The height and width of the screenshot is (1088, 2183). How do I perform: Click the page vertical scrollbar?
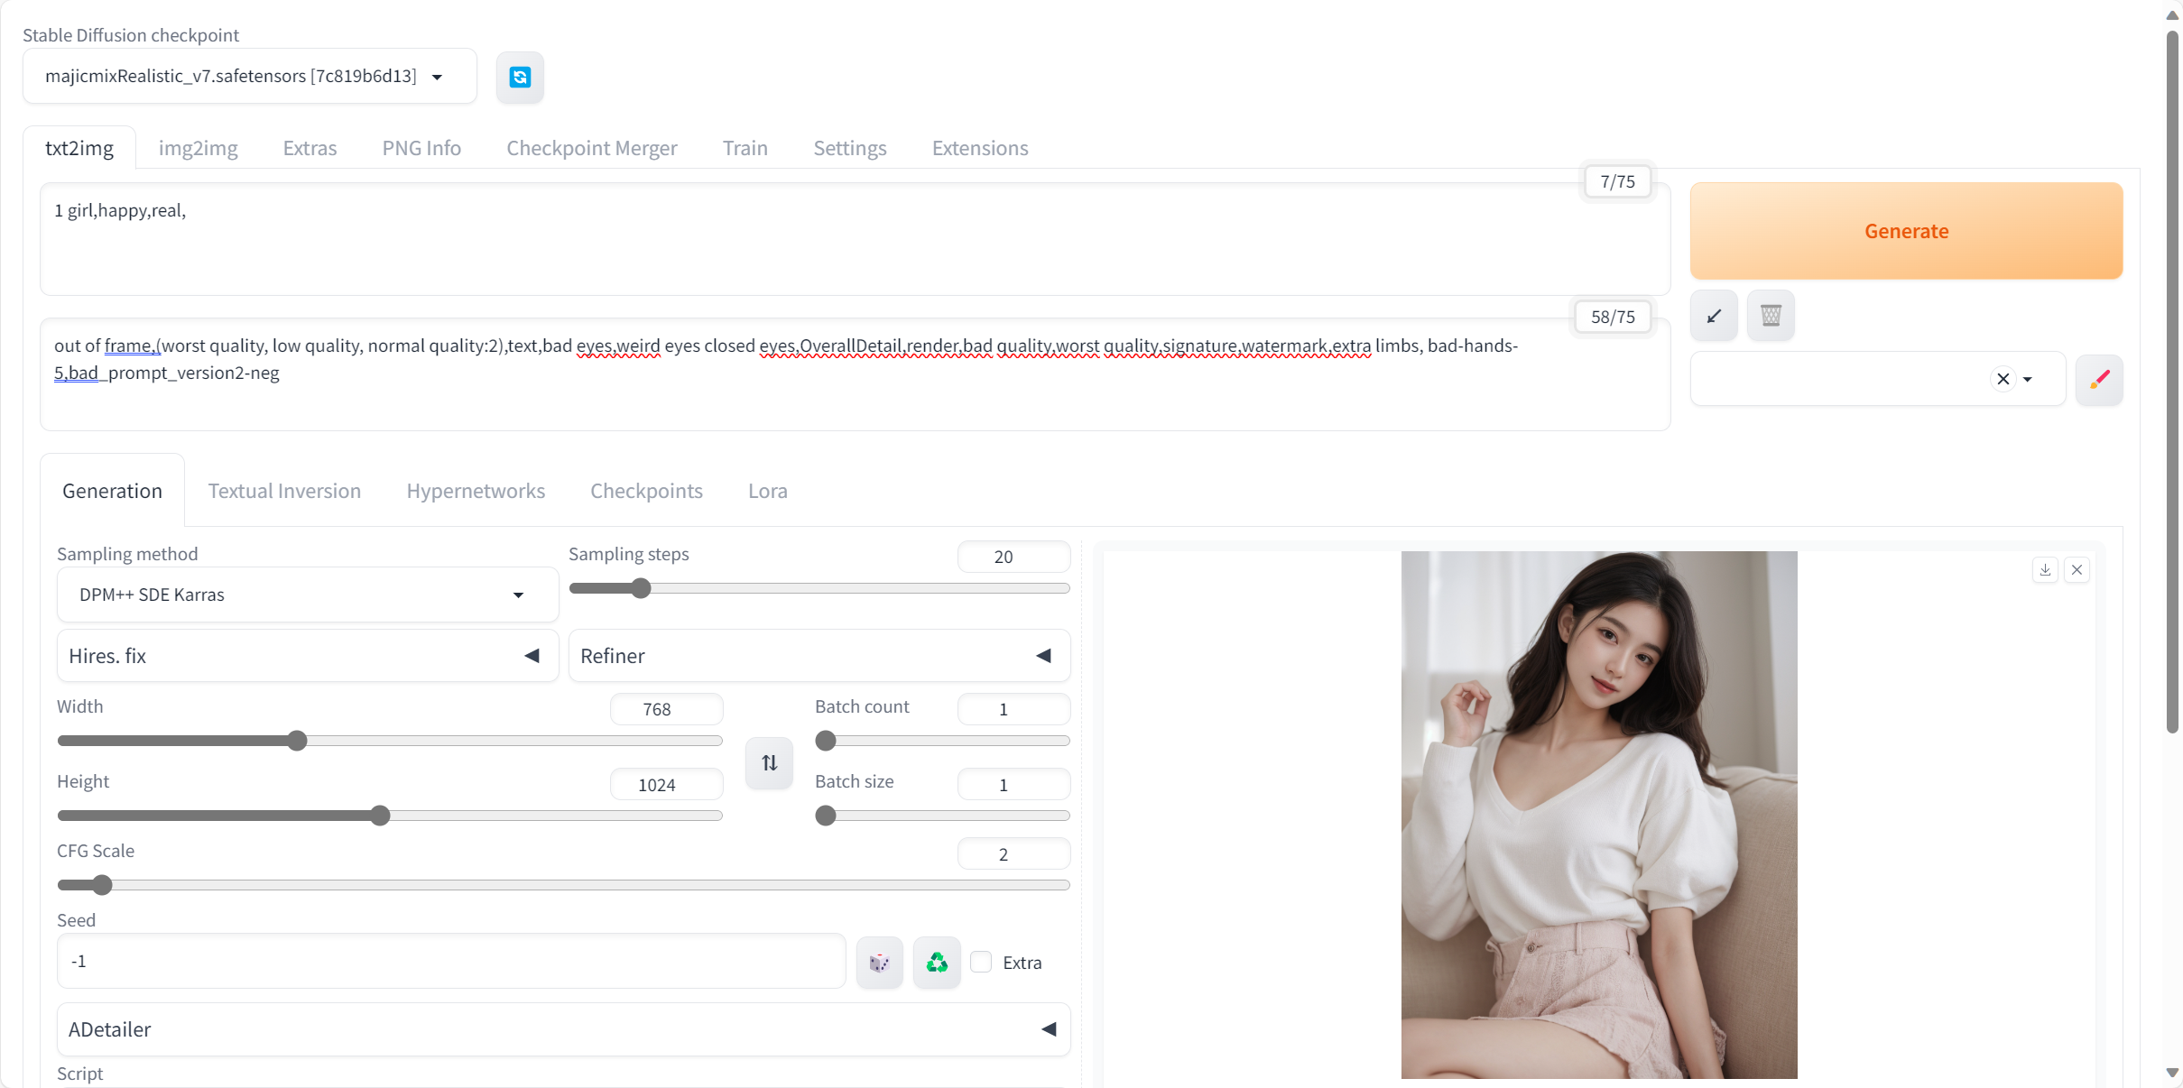(x=2173, y=383)
